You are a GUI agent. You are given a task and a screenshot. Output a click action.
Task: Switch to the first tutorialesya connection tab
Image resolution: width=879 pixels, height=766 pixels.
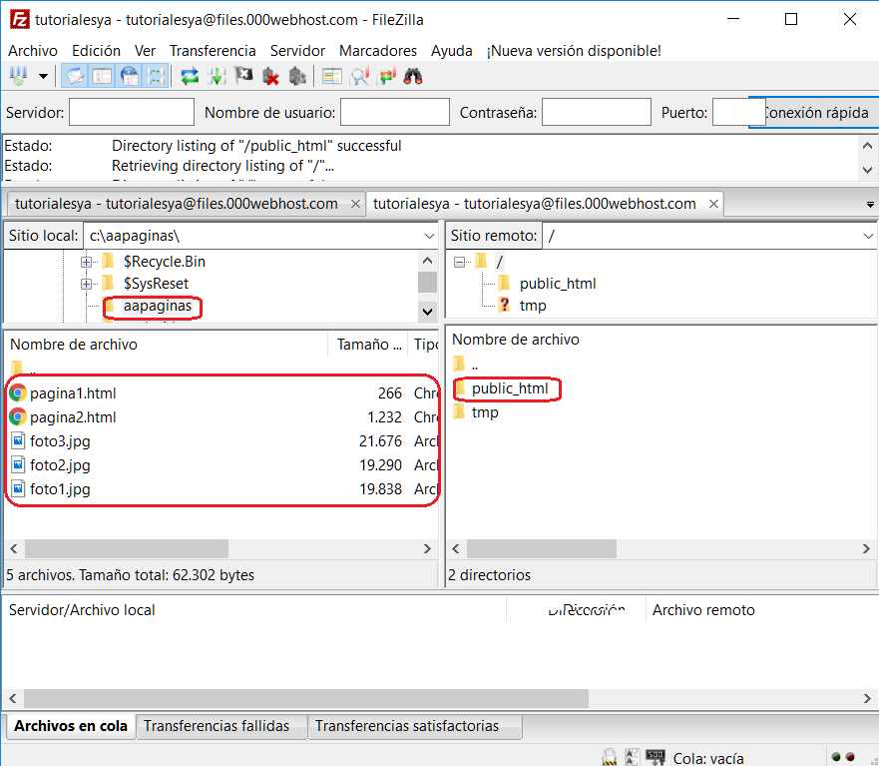177,204
